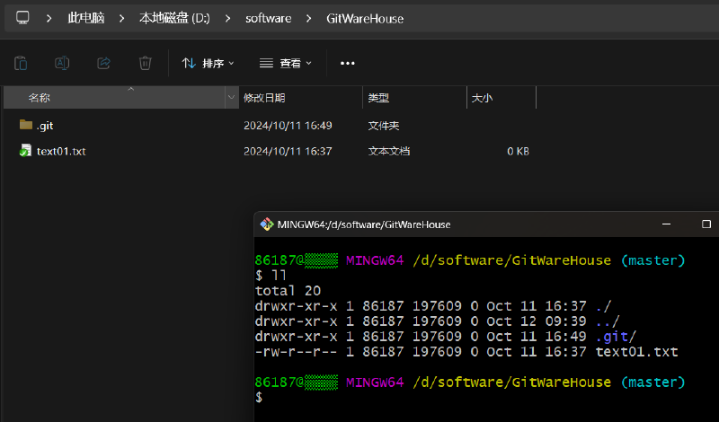Open the 排序 sort dropdown

pos(208,63)
